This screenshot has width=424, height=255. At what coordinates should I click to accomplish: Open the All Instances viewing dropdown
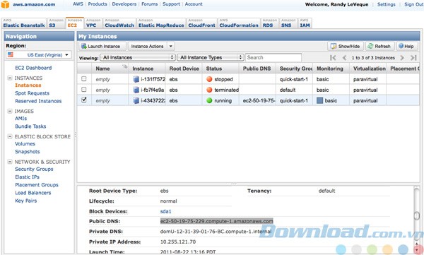tap(137, 58)
